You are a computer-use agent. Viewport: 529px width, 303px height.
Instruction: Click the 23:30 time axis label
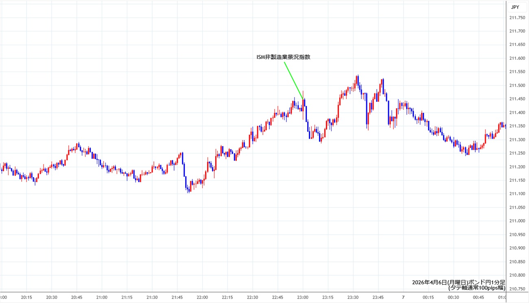(x=353, y=297)
